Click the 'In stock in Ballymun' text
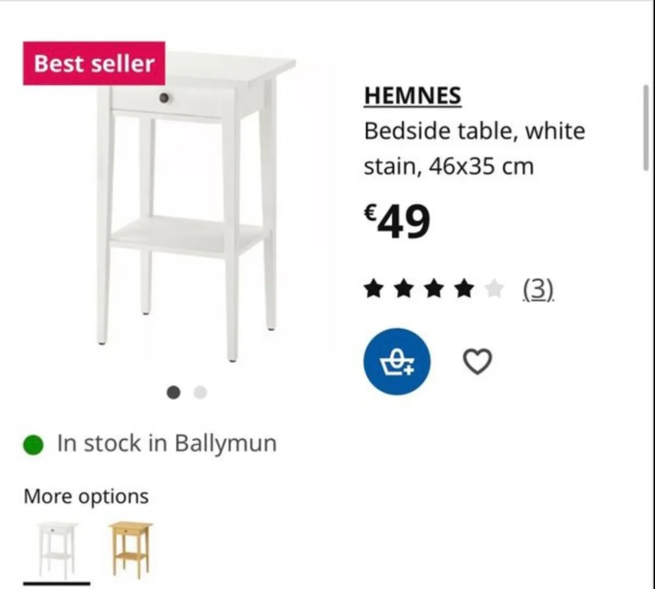This screenshot has width=655, height=589. pyautogui.click(x=167, y=444)
